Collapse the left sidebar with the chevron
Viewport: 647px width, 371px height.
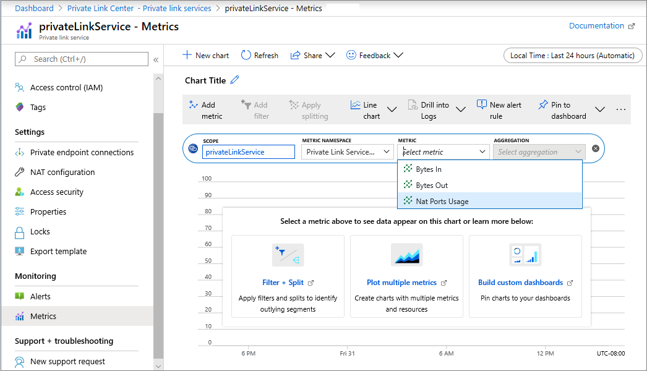pos(156,59)
